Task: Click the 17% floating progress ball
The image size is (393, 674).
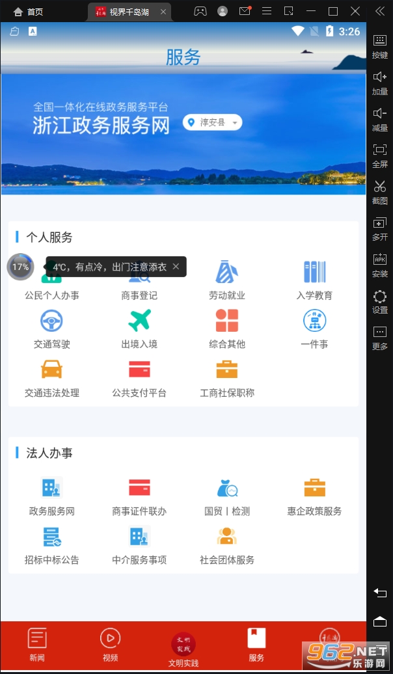Action: tap(20, 267)
